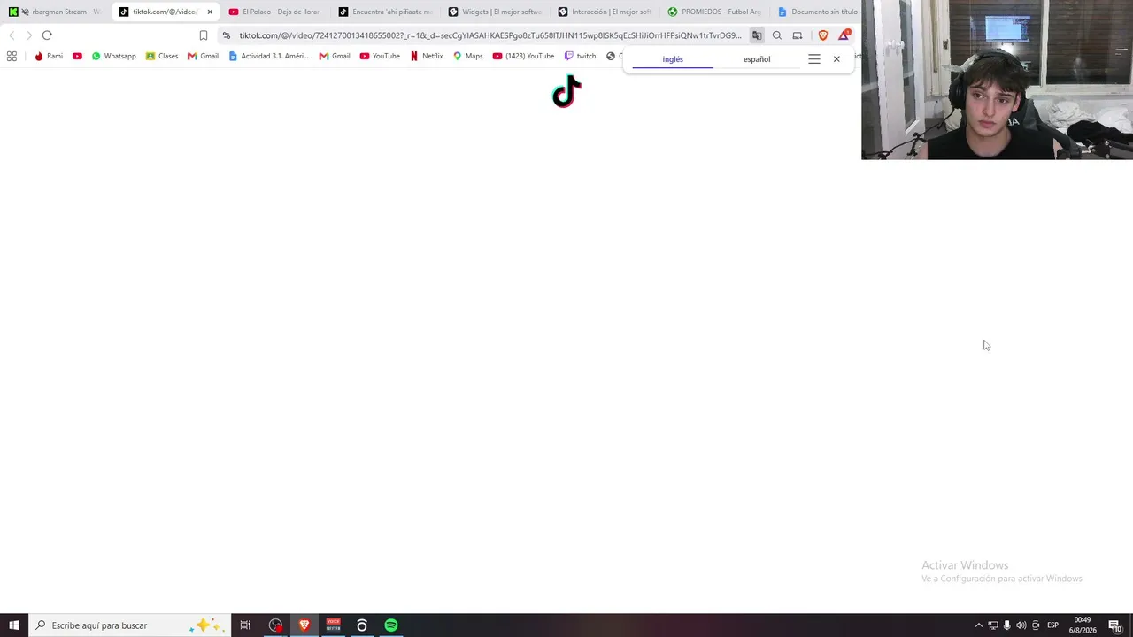This screenshot has width=1133, height=637.
Task: Bookmark this page with the bookmark icon
Action: tap(203, 35)
